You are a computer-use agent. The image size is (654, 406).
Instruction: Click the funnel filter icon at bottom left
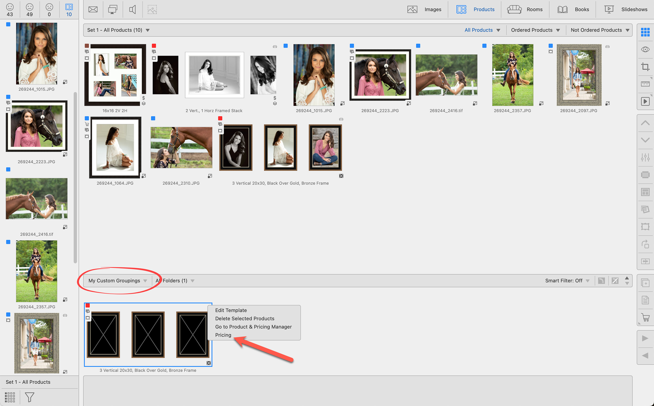pyautogui.click(x=29, y=397)
